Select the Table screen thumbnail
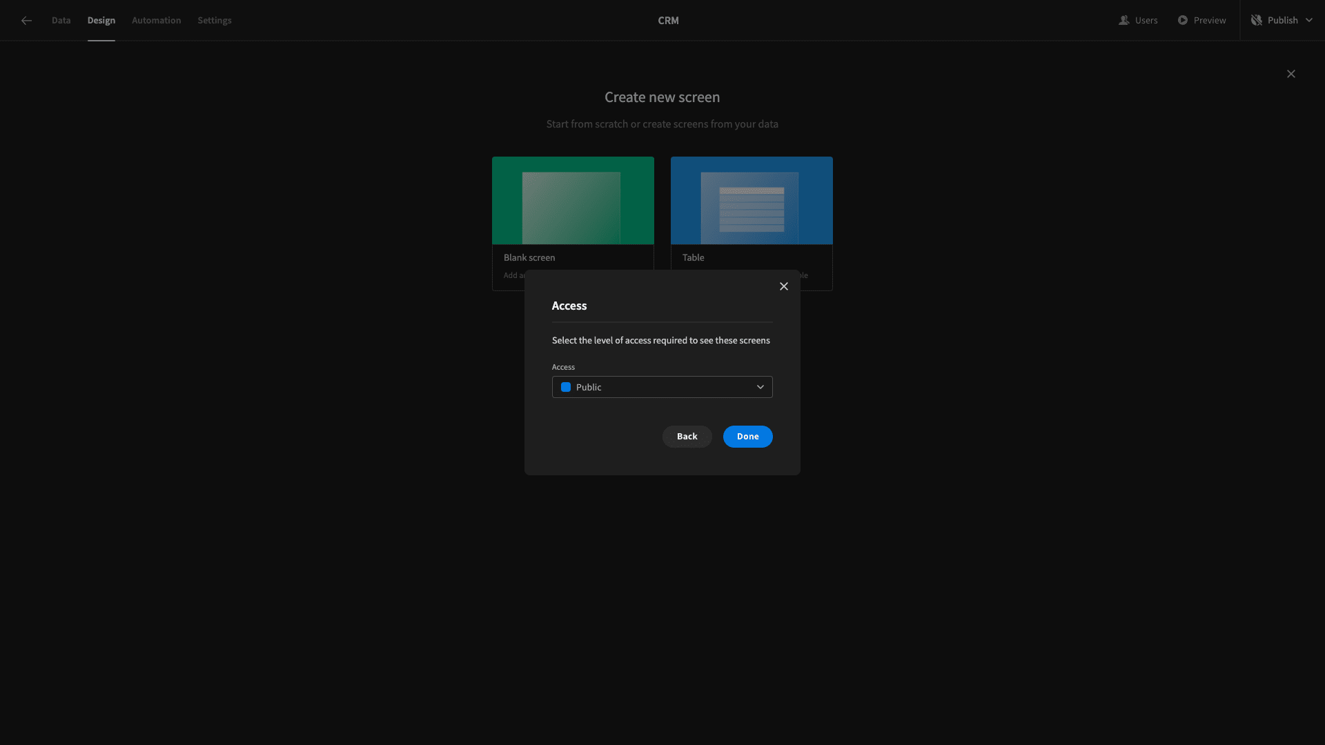 tap(752, 201)
